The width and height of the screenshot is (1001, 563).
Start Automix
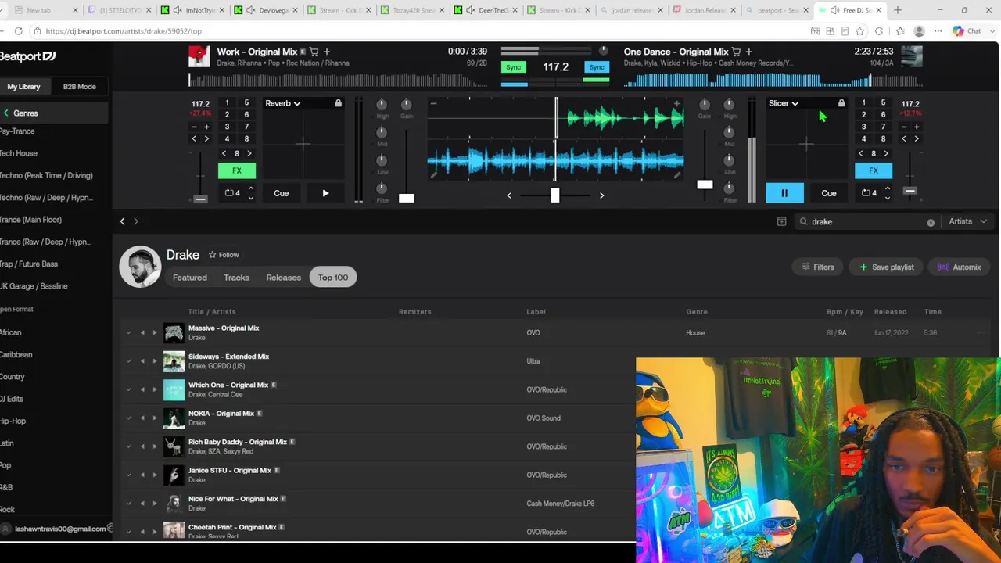point(959,267)
